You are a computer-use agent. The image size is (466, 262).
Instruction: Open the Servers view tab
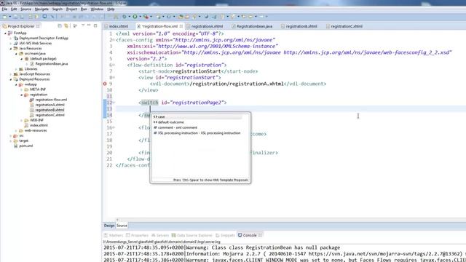160,235
